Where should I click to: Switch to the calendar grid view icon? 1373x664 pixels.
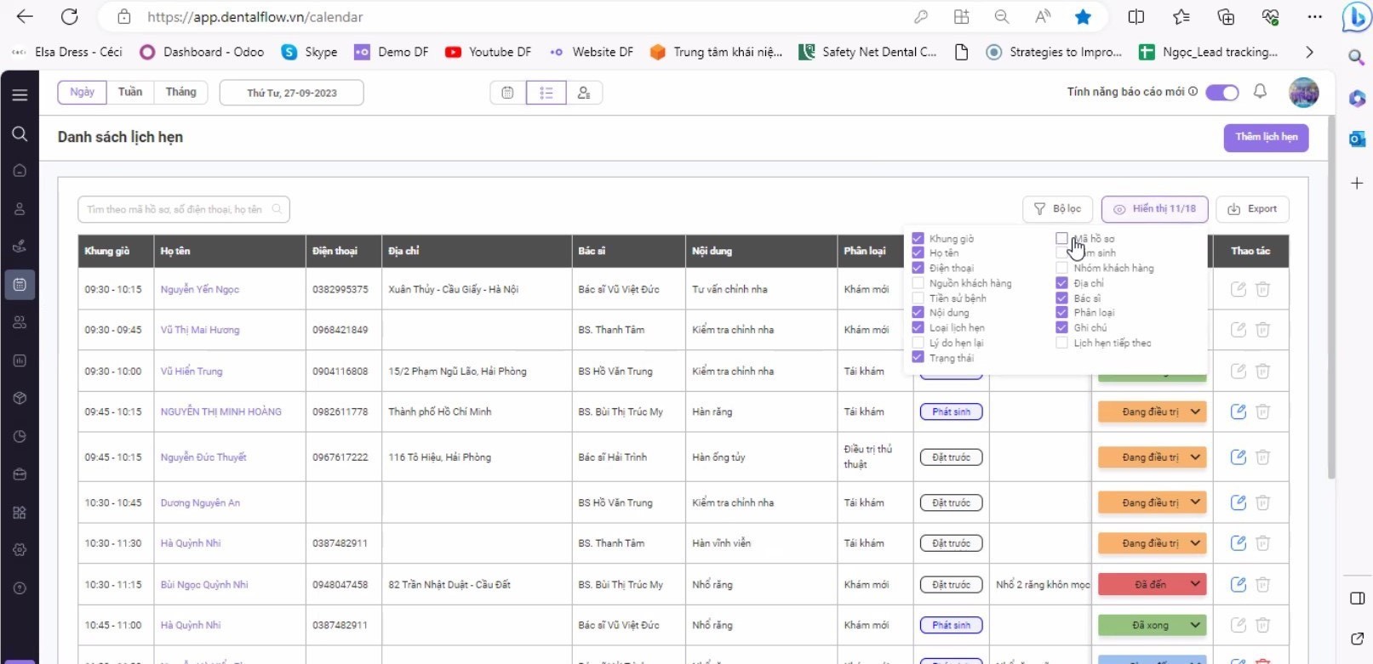point(508,93)
